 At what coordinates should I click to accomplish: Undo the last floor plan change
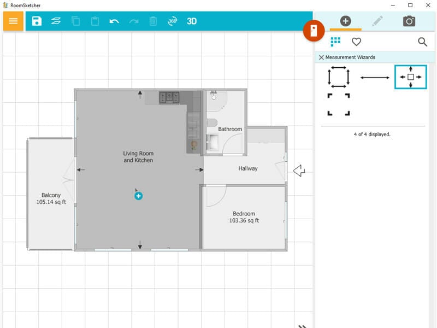(x=114, y=21)
